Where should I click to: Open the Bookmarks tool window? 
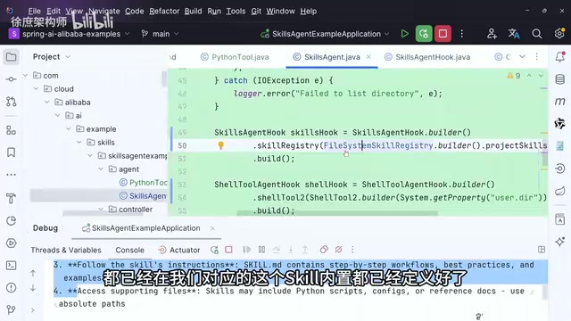point(12,152)
